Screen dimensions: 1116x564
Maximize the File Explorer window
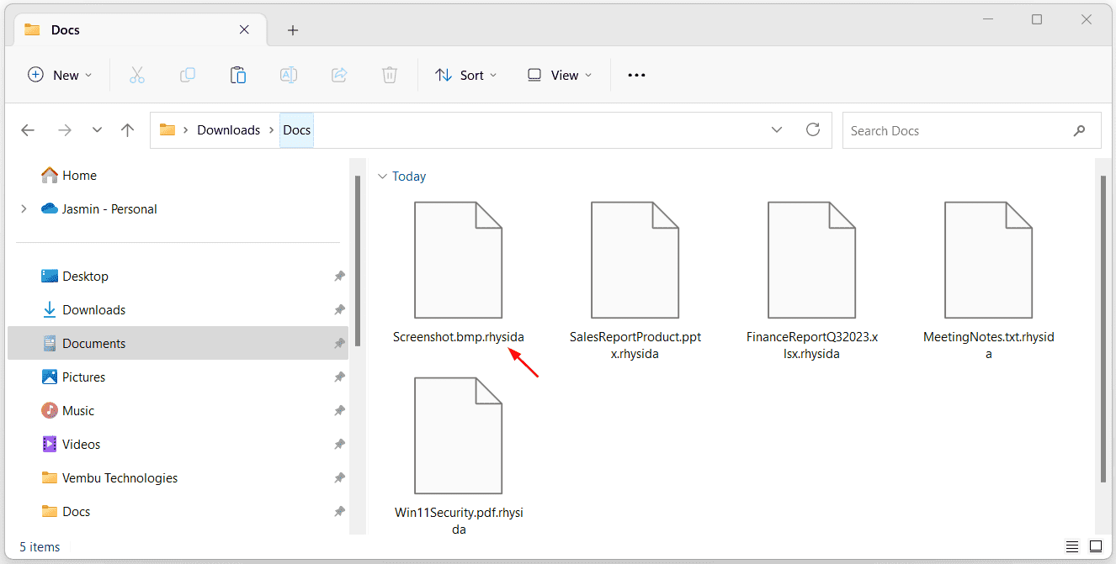(1037, 19)
